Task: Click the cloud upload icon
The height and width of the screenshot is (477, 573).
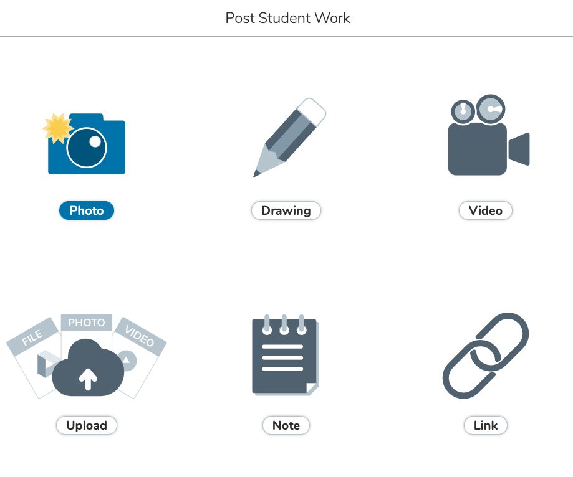Action: tap(88, 368)
